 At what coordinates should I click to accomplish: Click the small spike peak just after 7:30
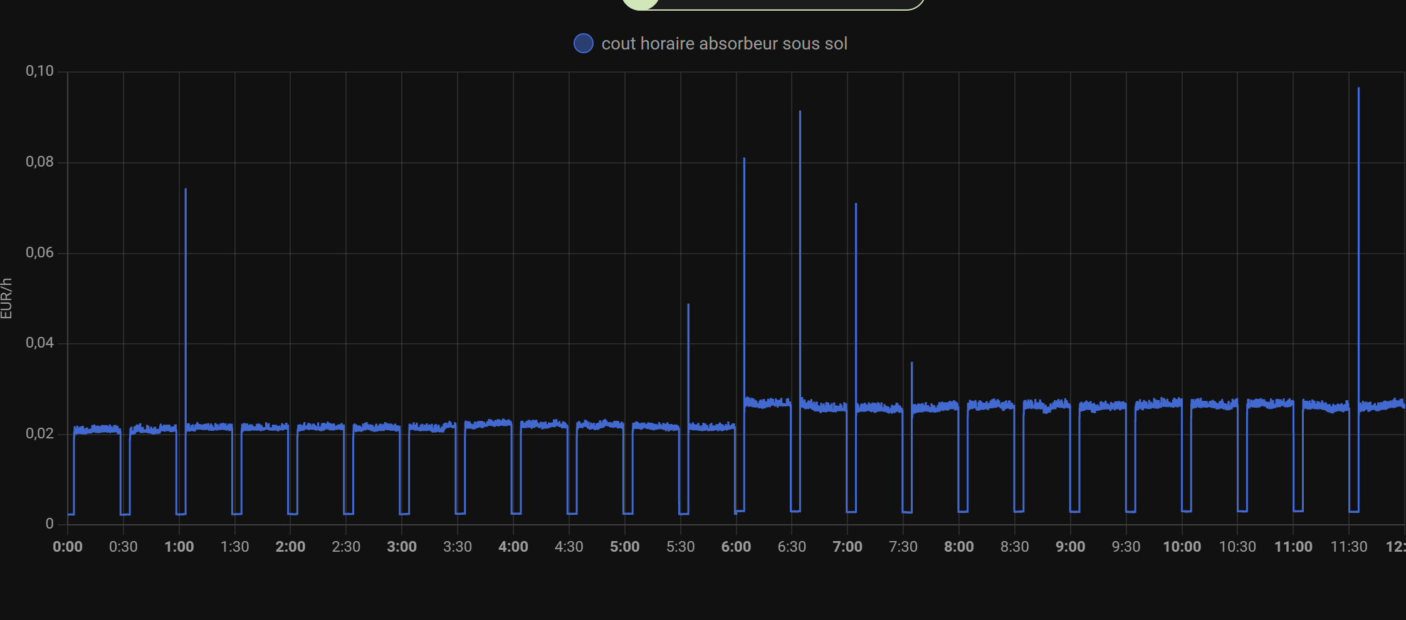(x=911, y=363)
